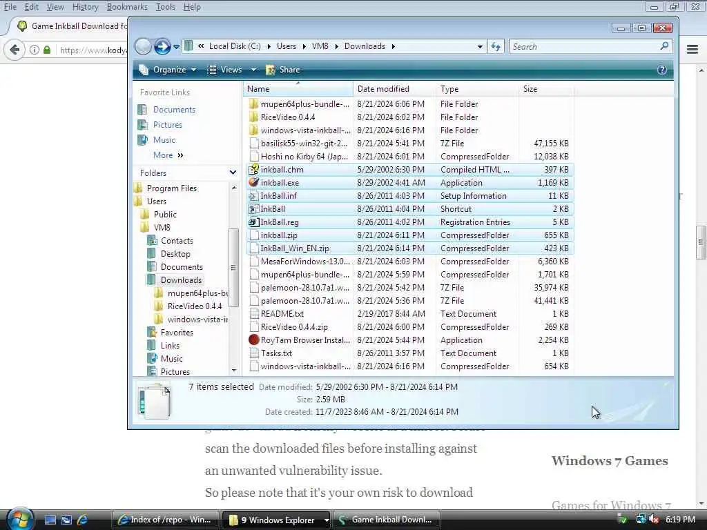Select Hoshi no Kirby 64 compressed file
707x530 pixels.
pos(409,157)
